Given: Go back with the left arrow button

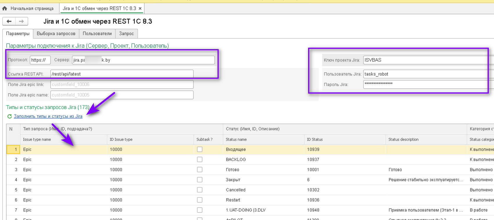Looking at the screenshot, I should 9,21.
